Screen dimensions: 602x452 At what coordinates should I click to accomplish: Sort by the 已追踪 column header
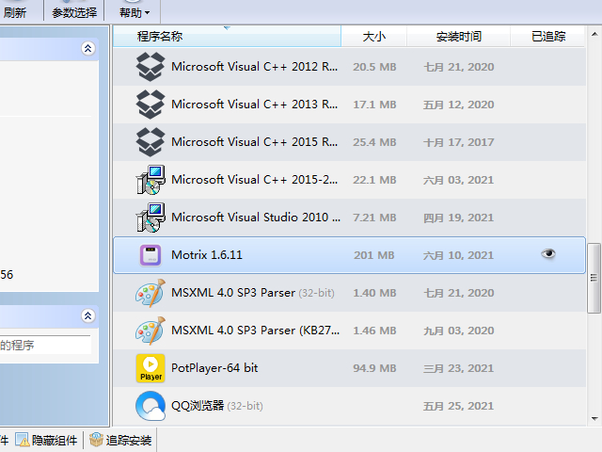(x=547, y=37)
